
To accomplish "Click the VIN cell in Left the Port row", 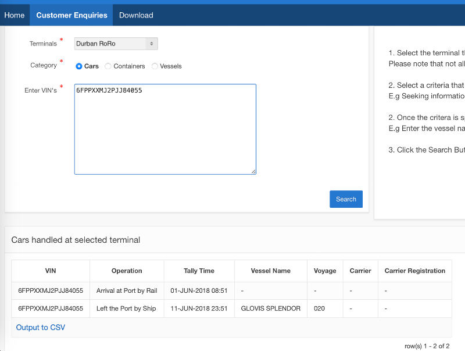I will (x=51, y=309).
